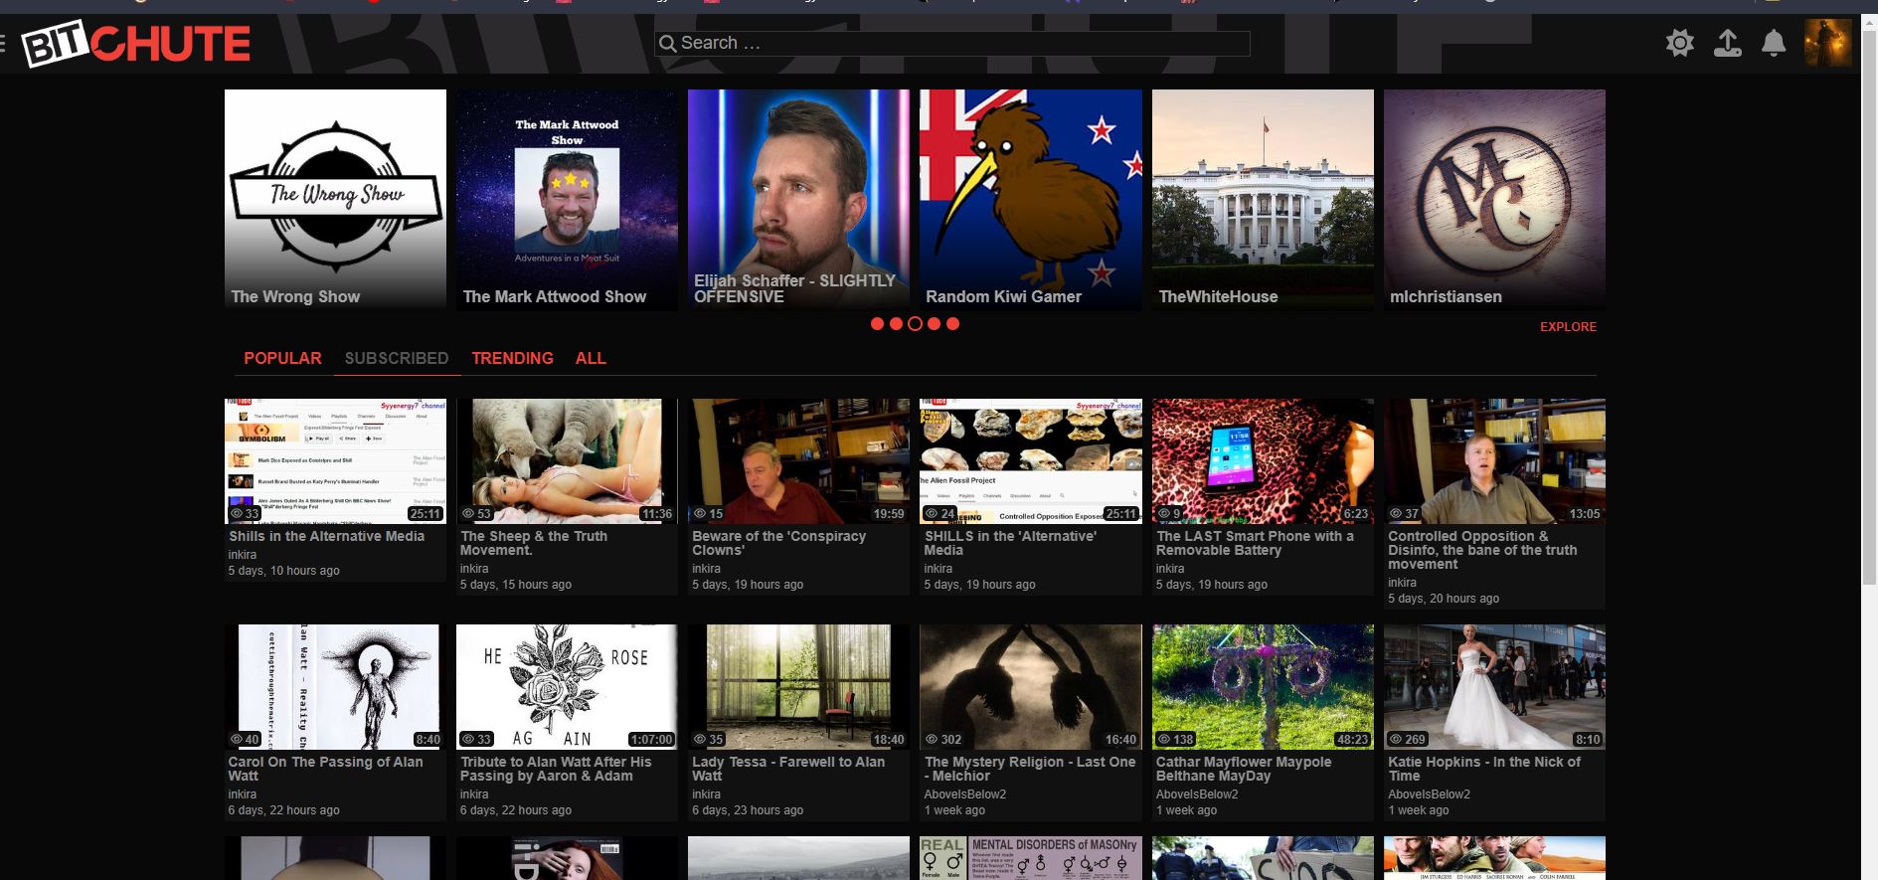Open 'Tribute to Alan Watt After His Passing'

pyautogui.click(x=556, y=769)
